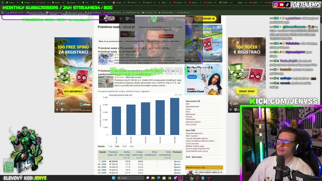Open Ceny výrobců in the sidebar

tap(191, 124)
